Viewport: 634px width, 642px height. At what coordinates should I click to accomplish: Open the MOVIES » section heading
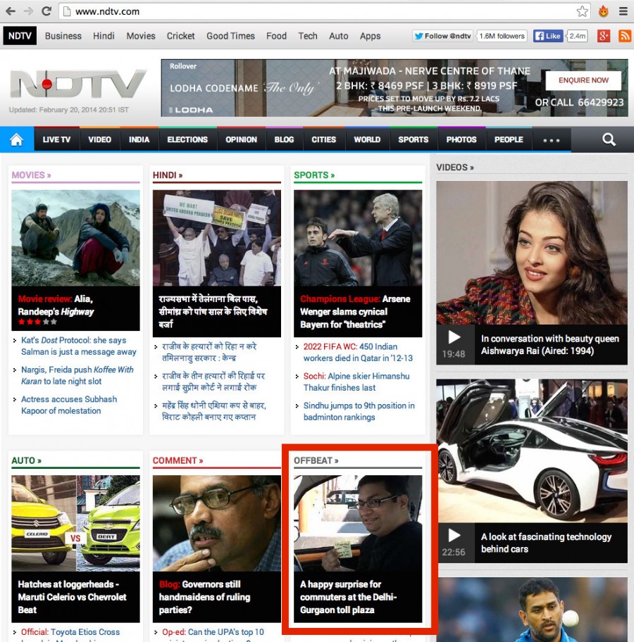(x=31, y=175)
